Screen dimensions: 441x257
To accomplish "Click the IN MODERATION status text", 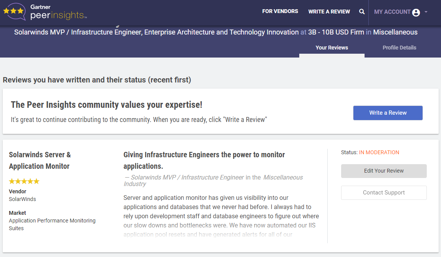I will click(x=379, y=153).
